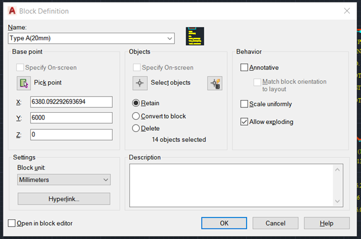
Task: Select Convert to block option
Action: tap(136, 116)
